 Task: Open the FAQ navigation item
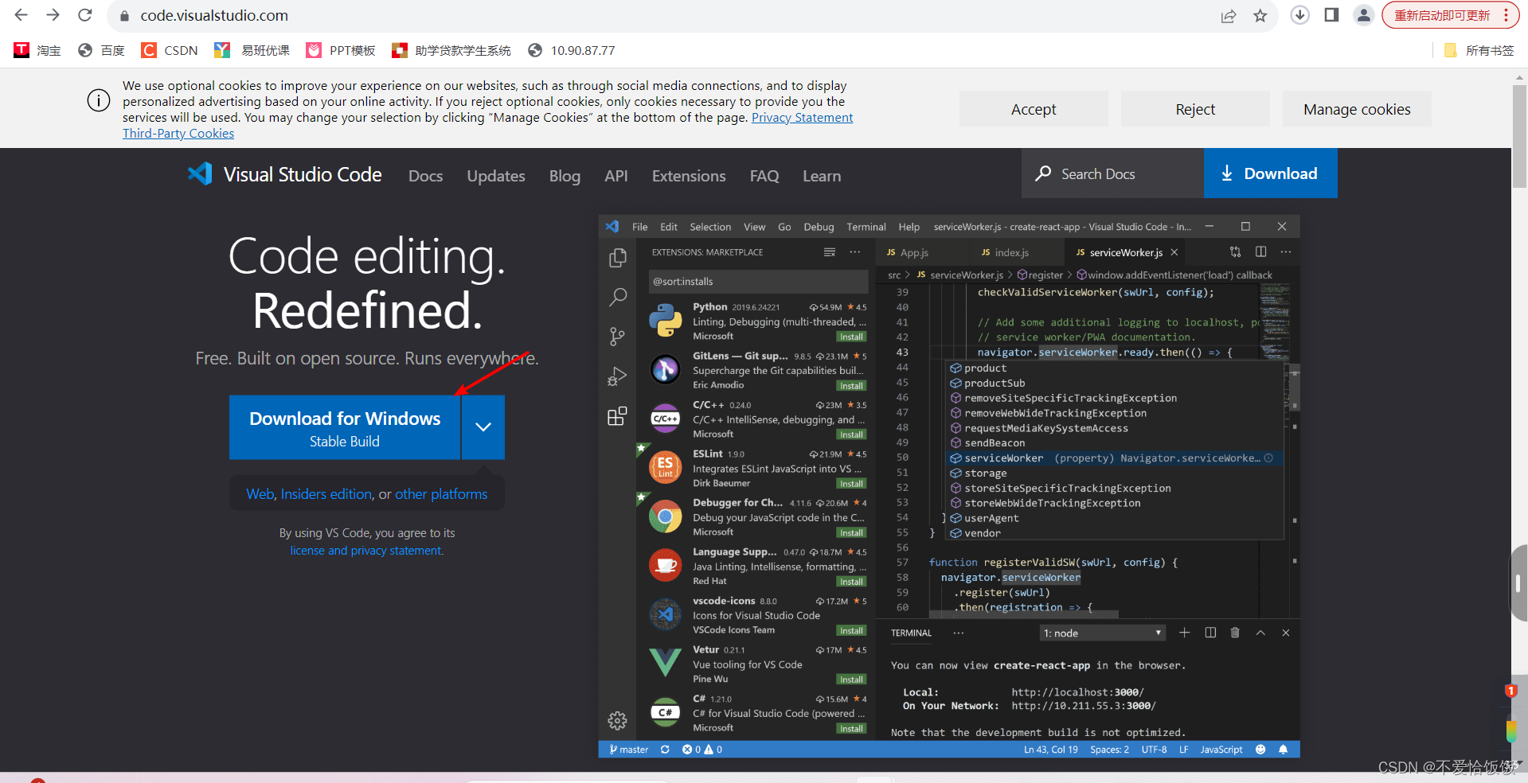point(764,176)
